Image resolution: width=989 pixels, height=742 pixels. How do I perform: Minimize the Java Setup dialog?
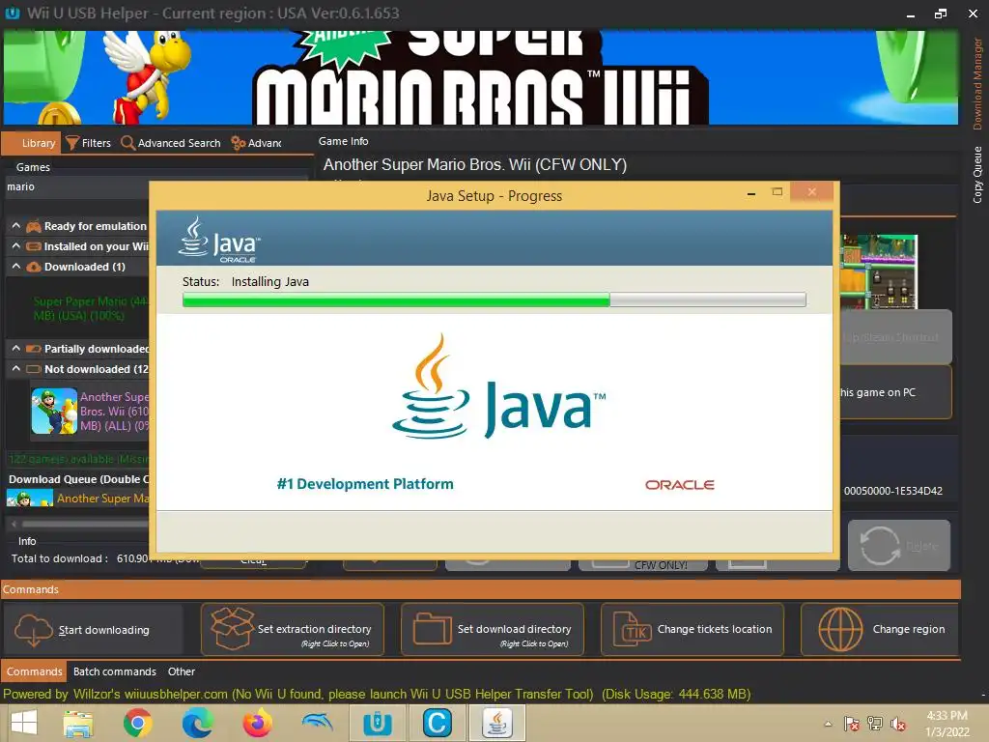751,193
